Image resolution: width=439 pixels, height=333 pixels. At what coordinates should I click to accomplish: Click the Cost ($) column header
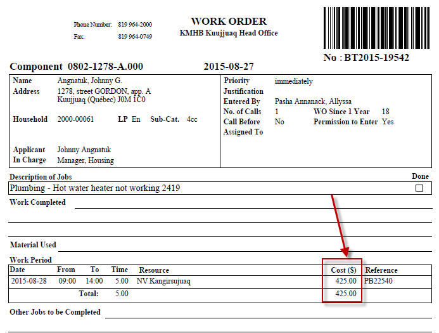pyautogui.click(x=343, y=270)
